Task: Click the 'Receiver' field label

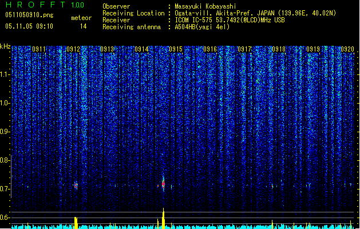Action: coord(116,20)
